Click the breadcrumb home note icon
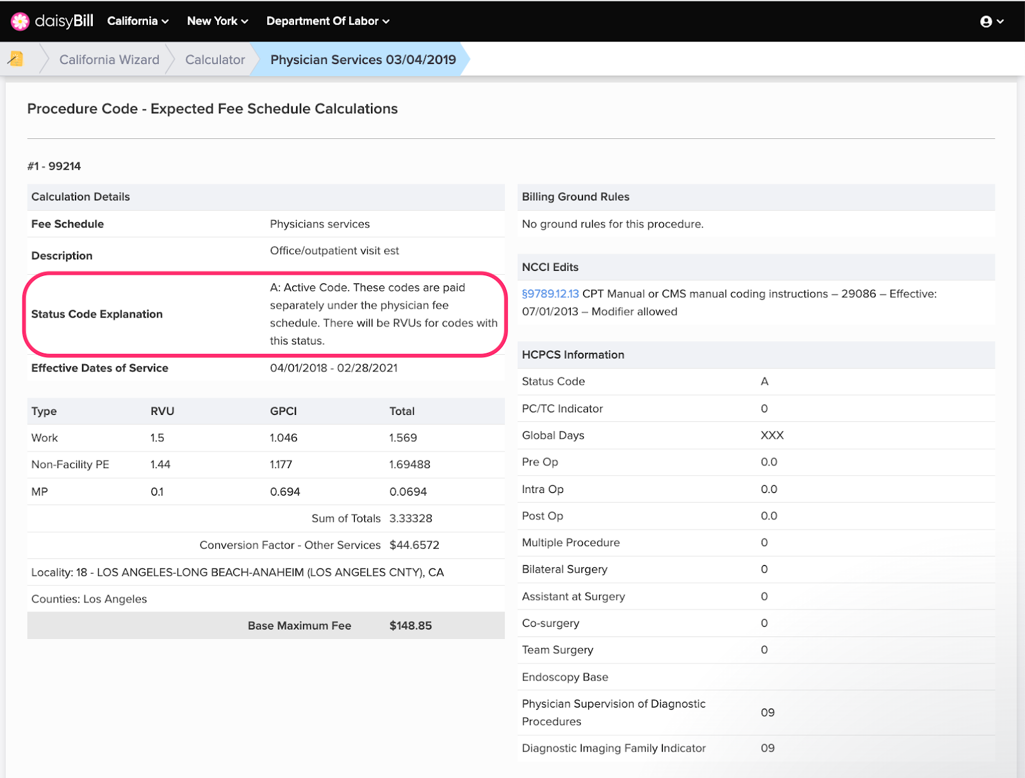Screen dimensions: 1025x778 16,59
